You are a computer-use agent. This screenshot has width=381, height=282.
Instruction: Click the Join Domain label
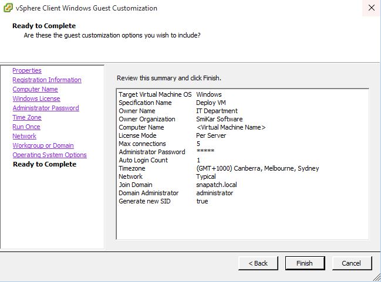pyautogui.click(x=136, y=185)
